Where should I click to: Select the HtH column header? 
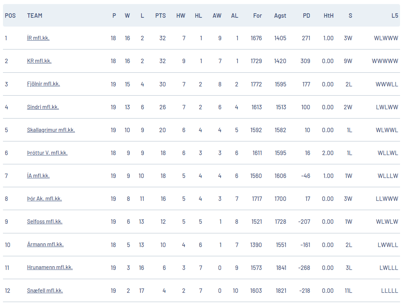[328, 16]
